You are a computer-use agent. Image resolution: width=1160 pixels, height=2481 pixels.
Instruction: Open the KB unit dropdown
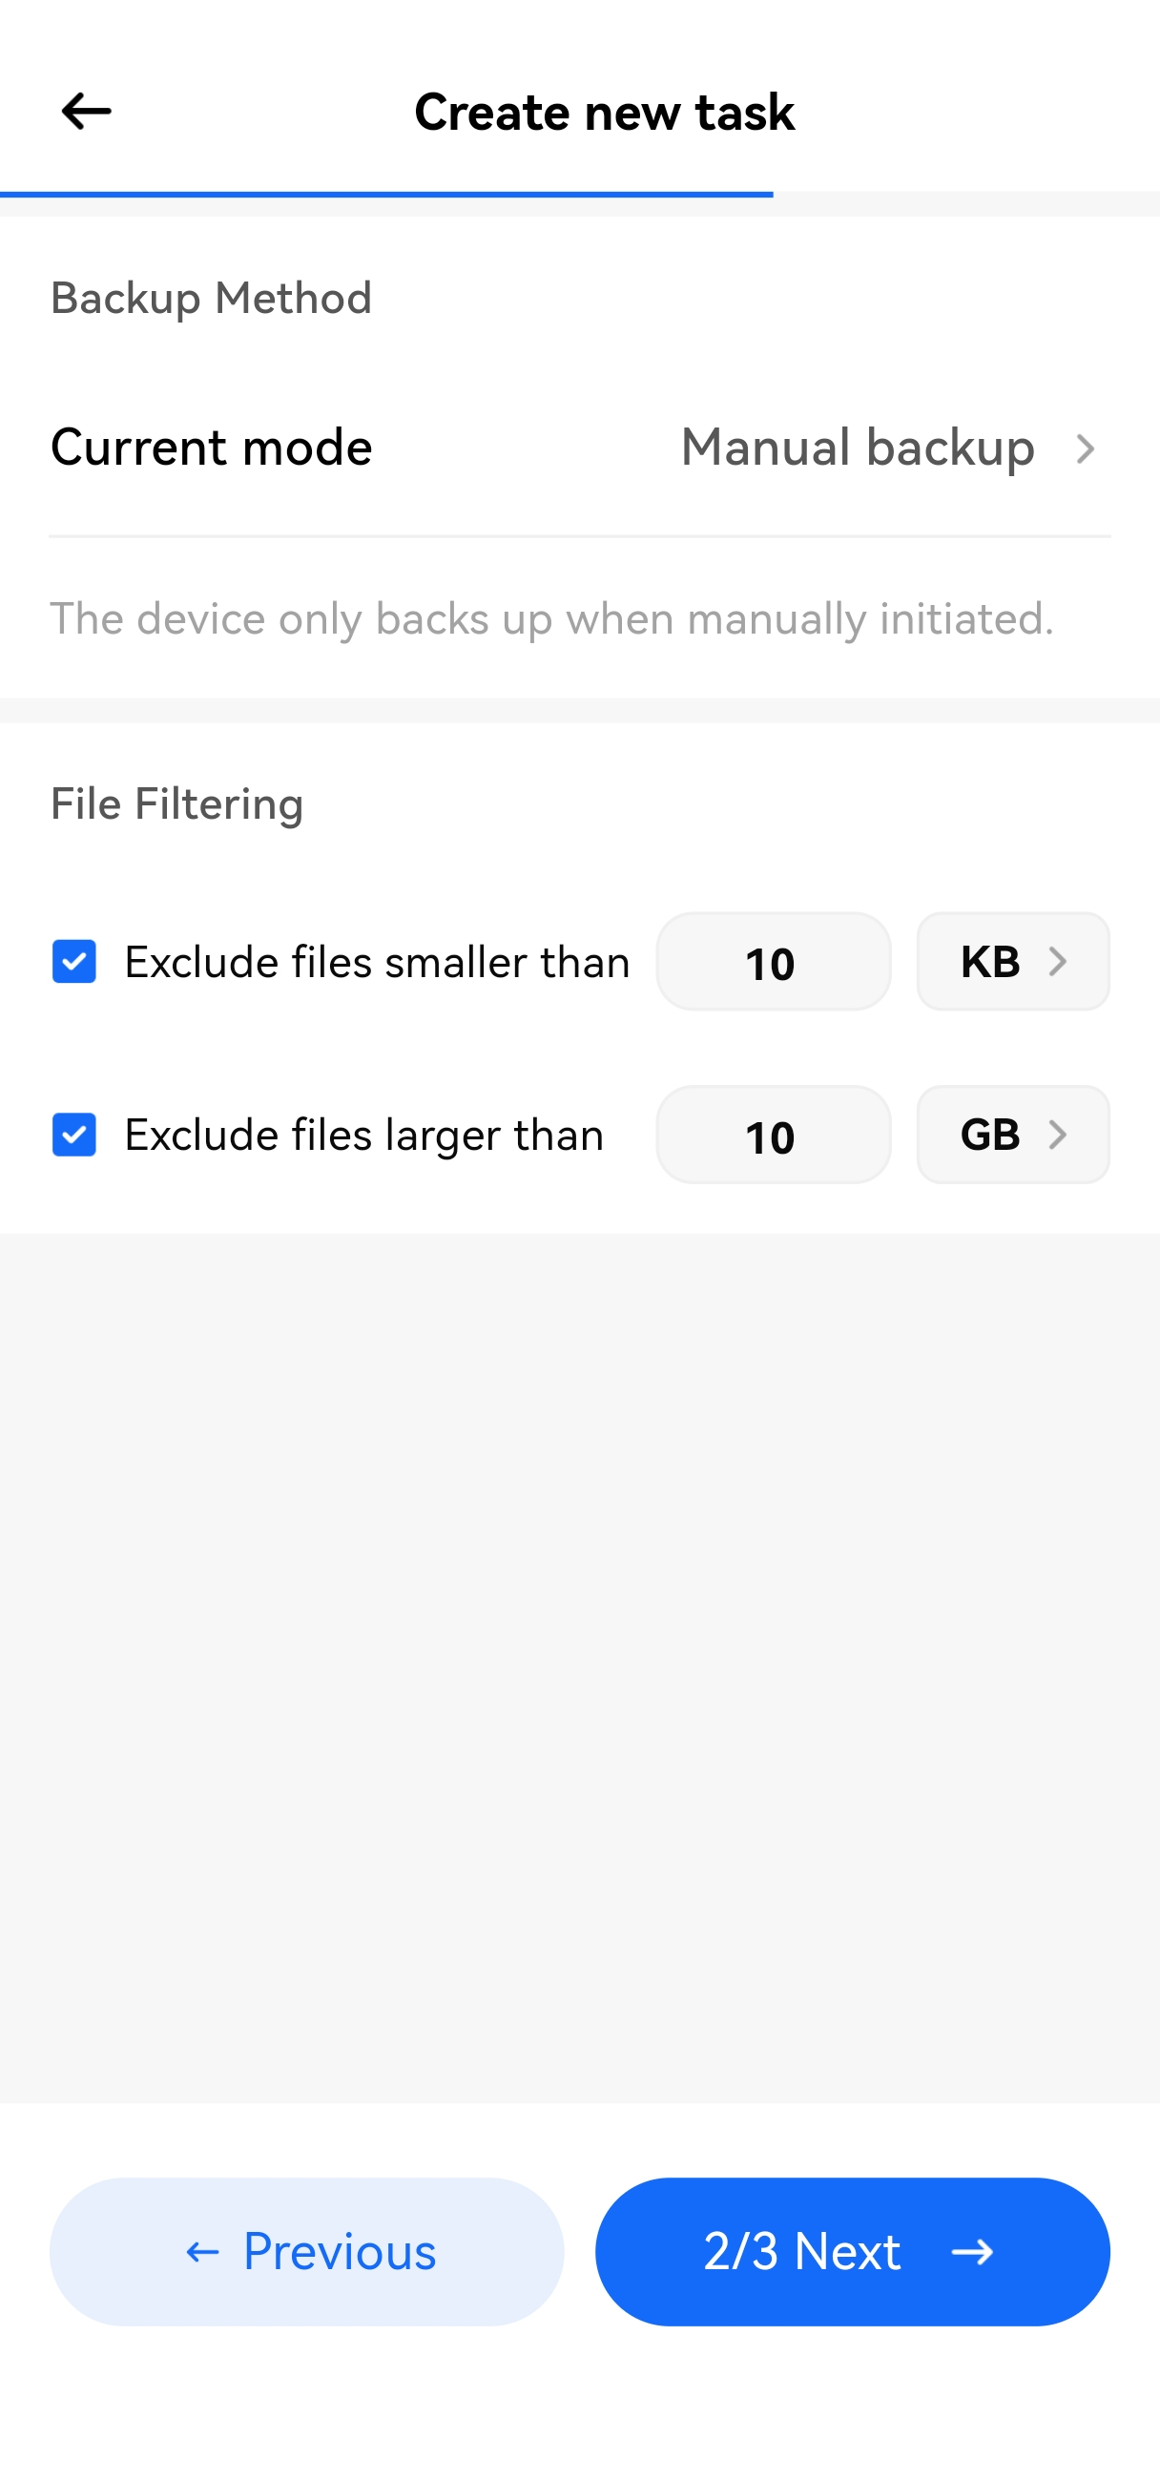click(1012, 961)
